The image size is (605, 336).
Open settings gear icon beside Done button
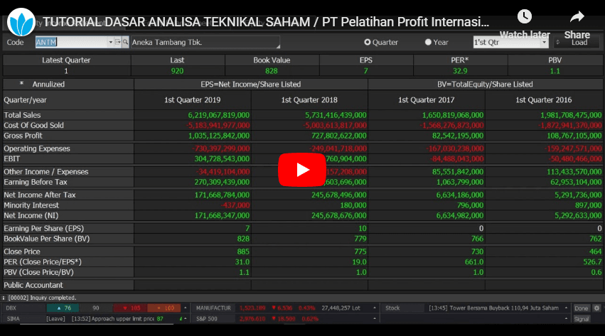tap(597, 308)
